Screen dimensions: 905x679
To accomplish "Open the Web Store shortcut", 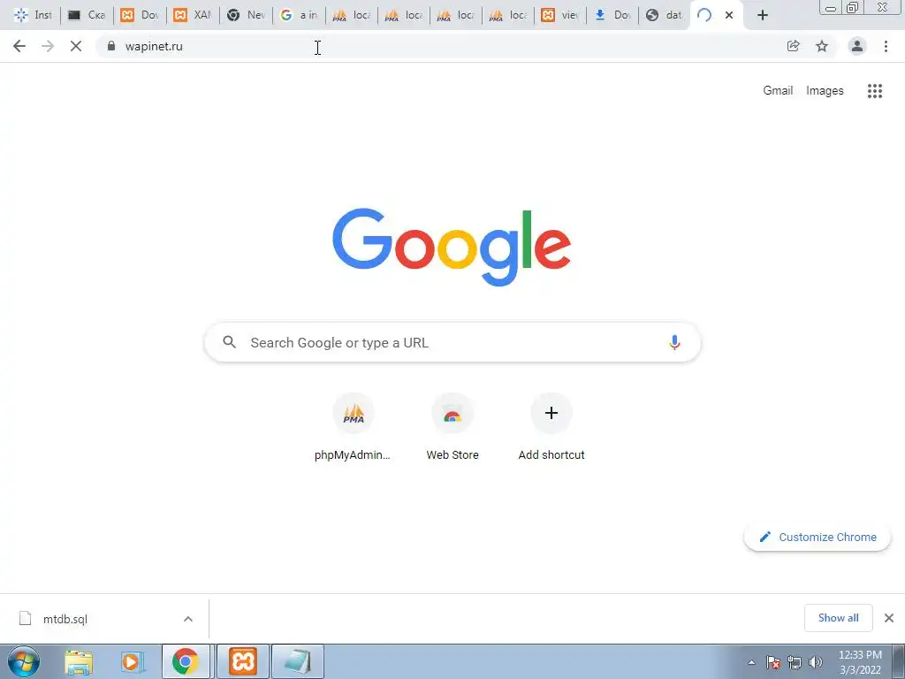I will 452,427.
